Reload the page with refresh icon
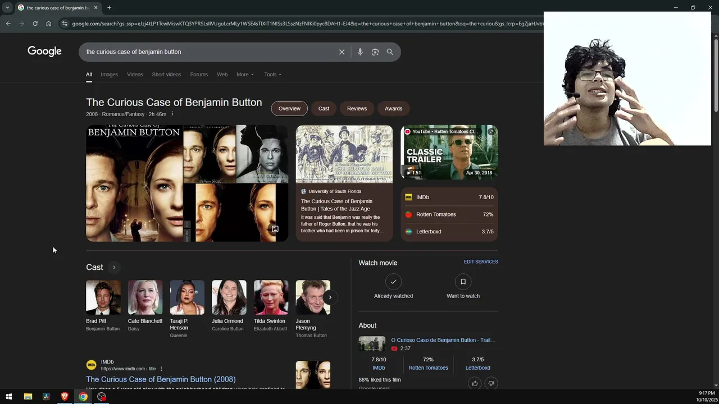719x404 pixels. [35, 24]
